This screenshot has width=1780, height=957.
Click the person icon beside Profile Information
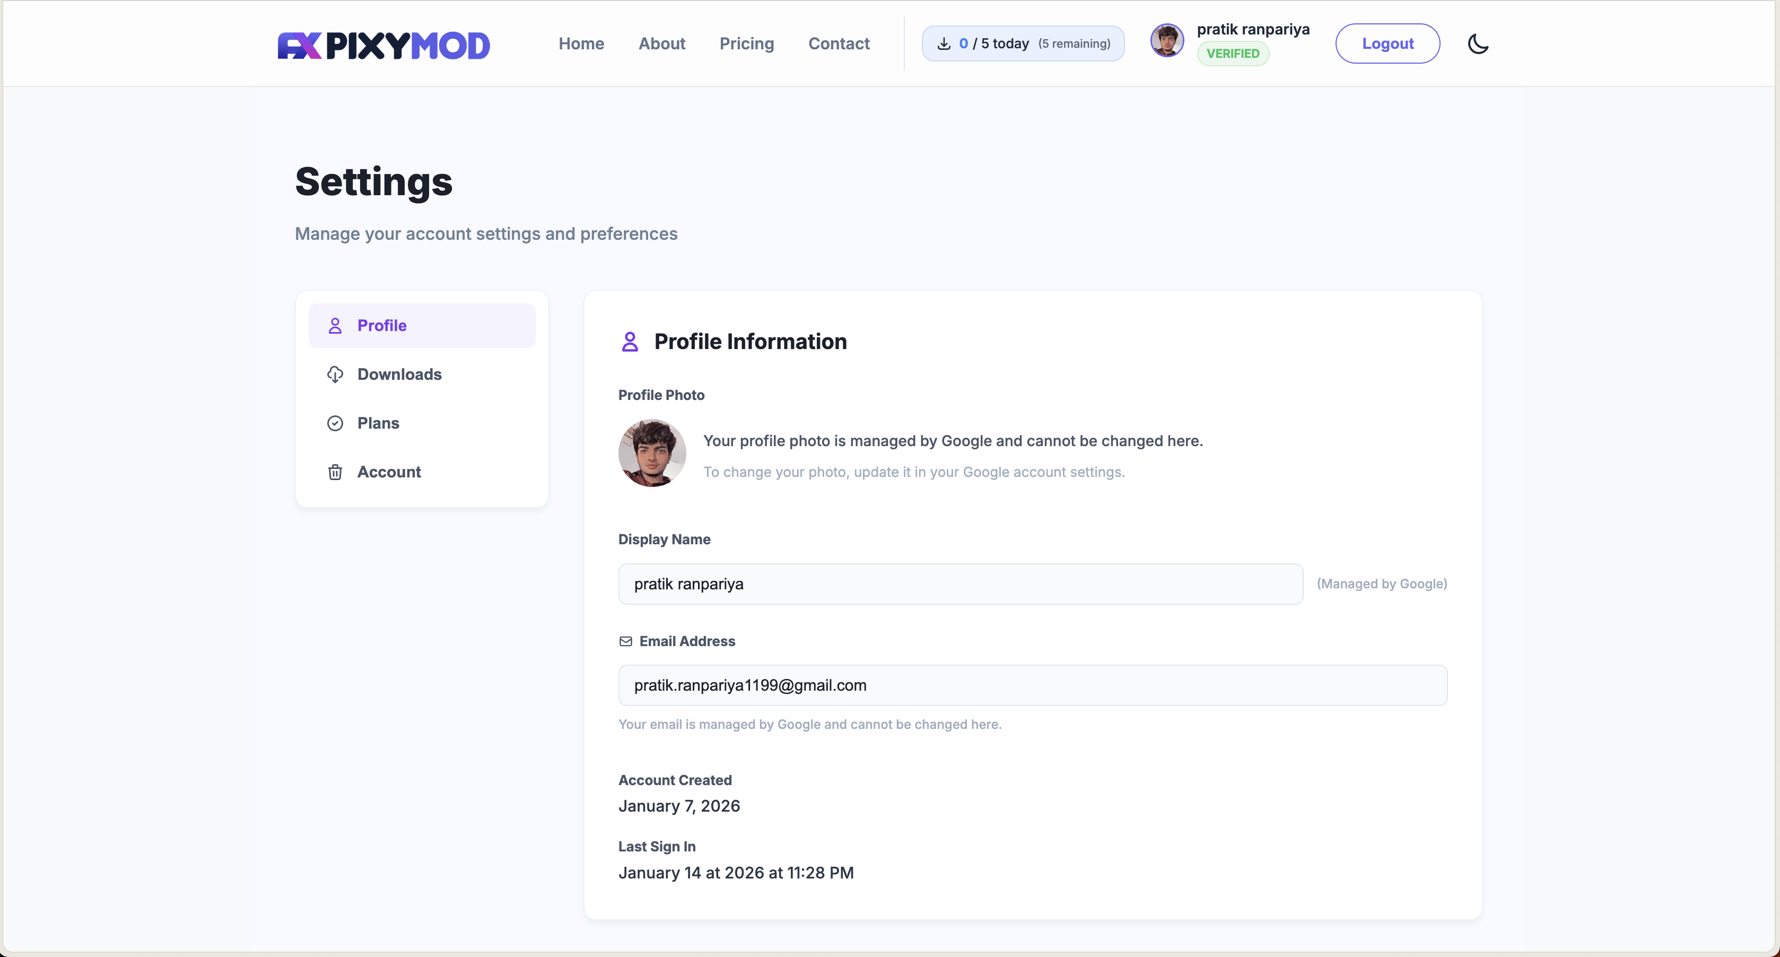tap(630, 341)
